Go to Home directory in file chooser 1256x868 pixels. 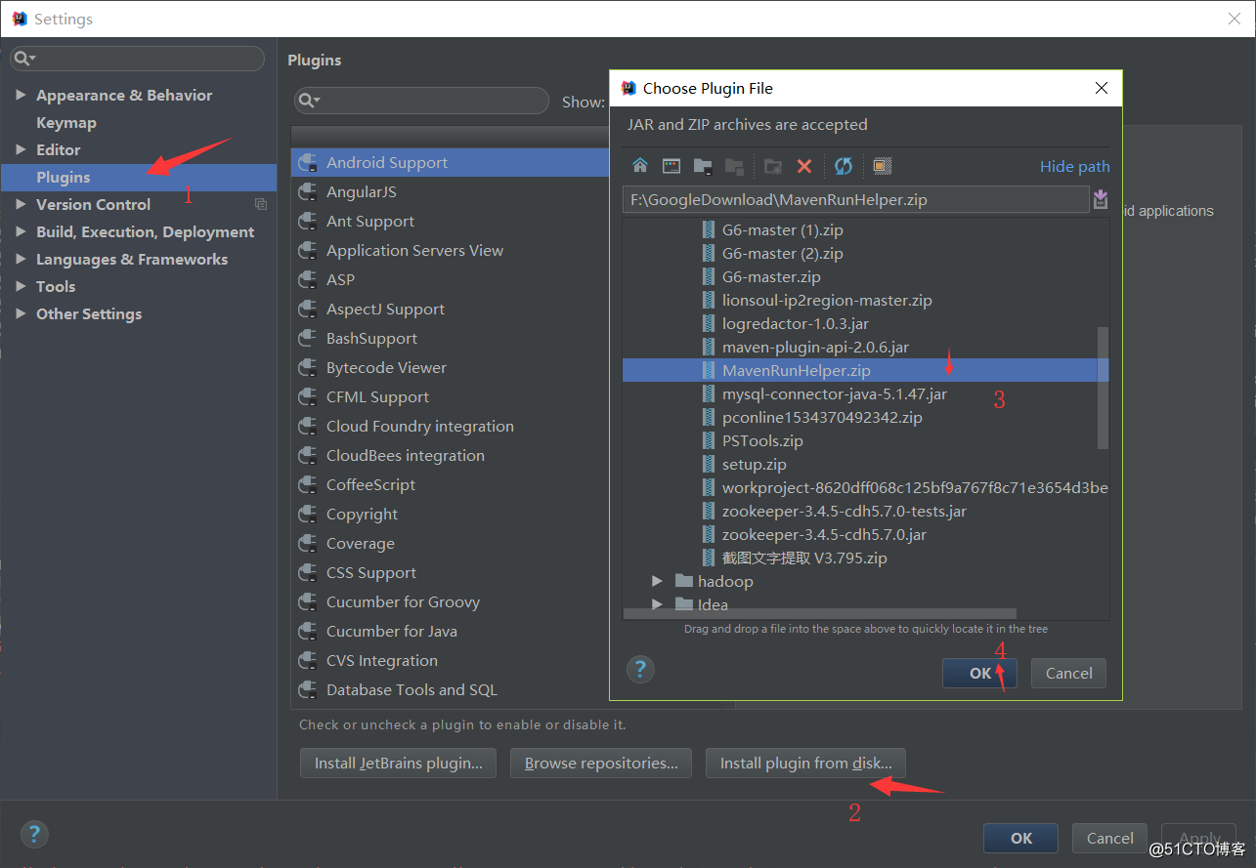[x=640, y=166]
